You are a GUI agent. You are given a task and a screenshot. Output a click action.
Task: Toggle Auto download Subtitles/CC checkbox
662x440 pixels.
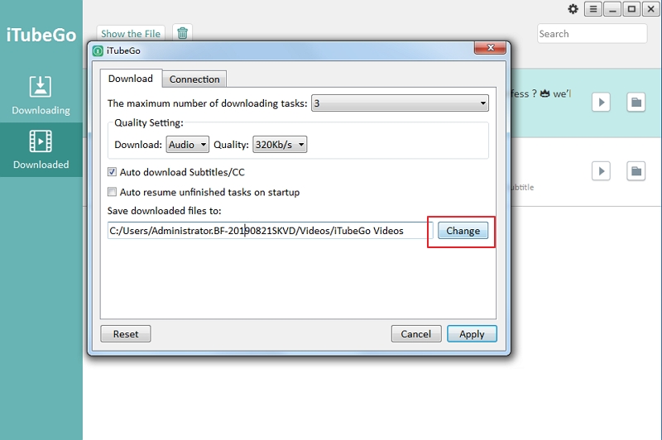(112, 172)
